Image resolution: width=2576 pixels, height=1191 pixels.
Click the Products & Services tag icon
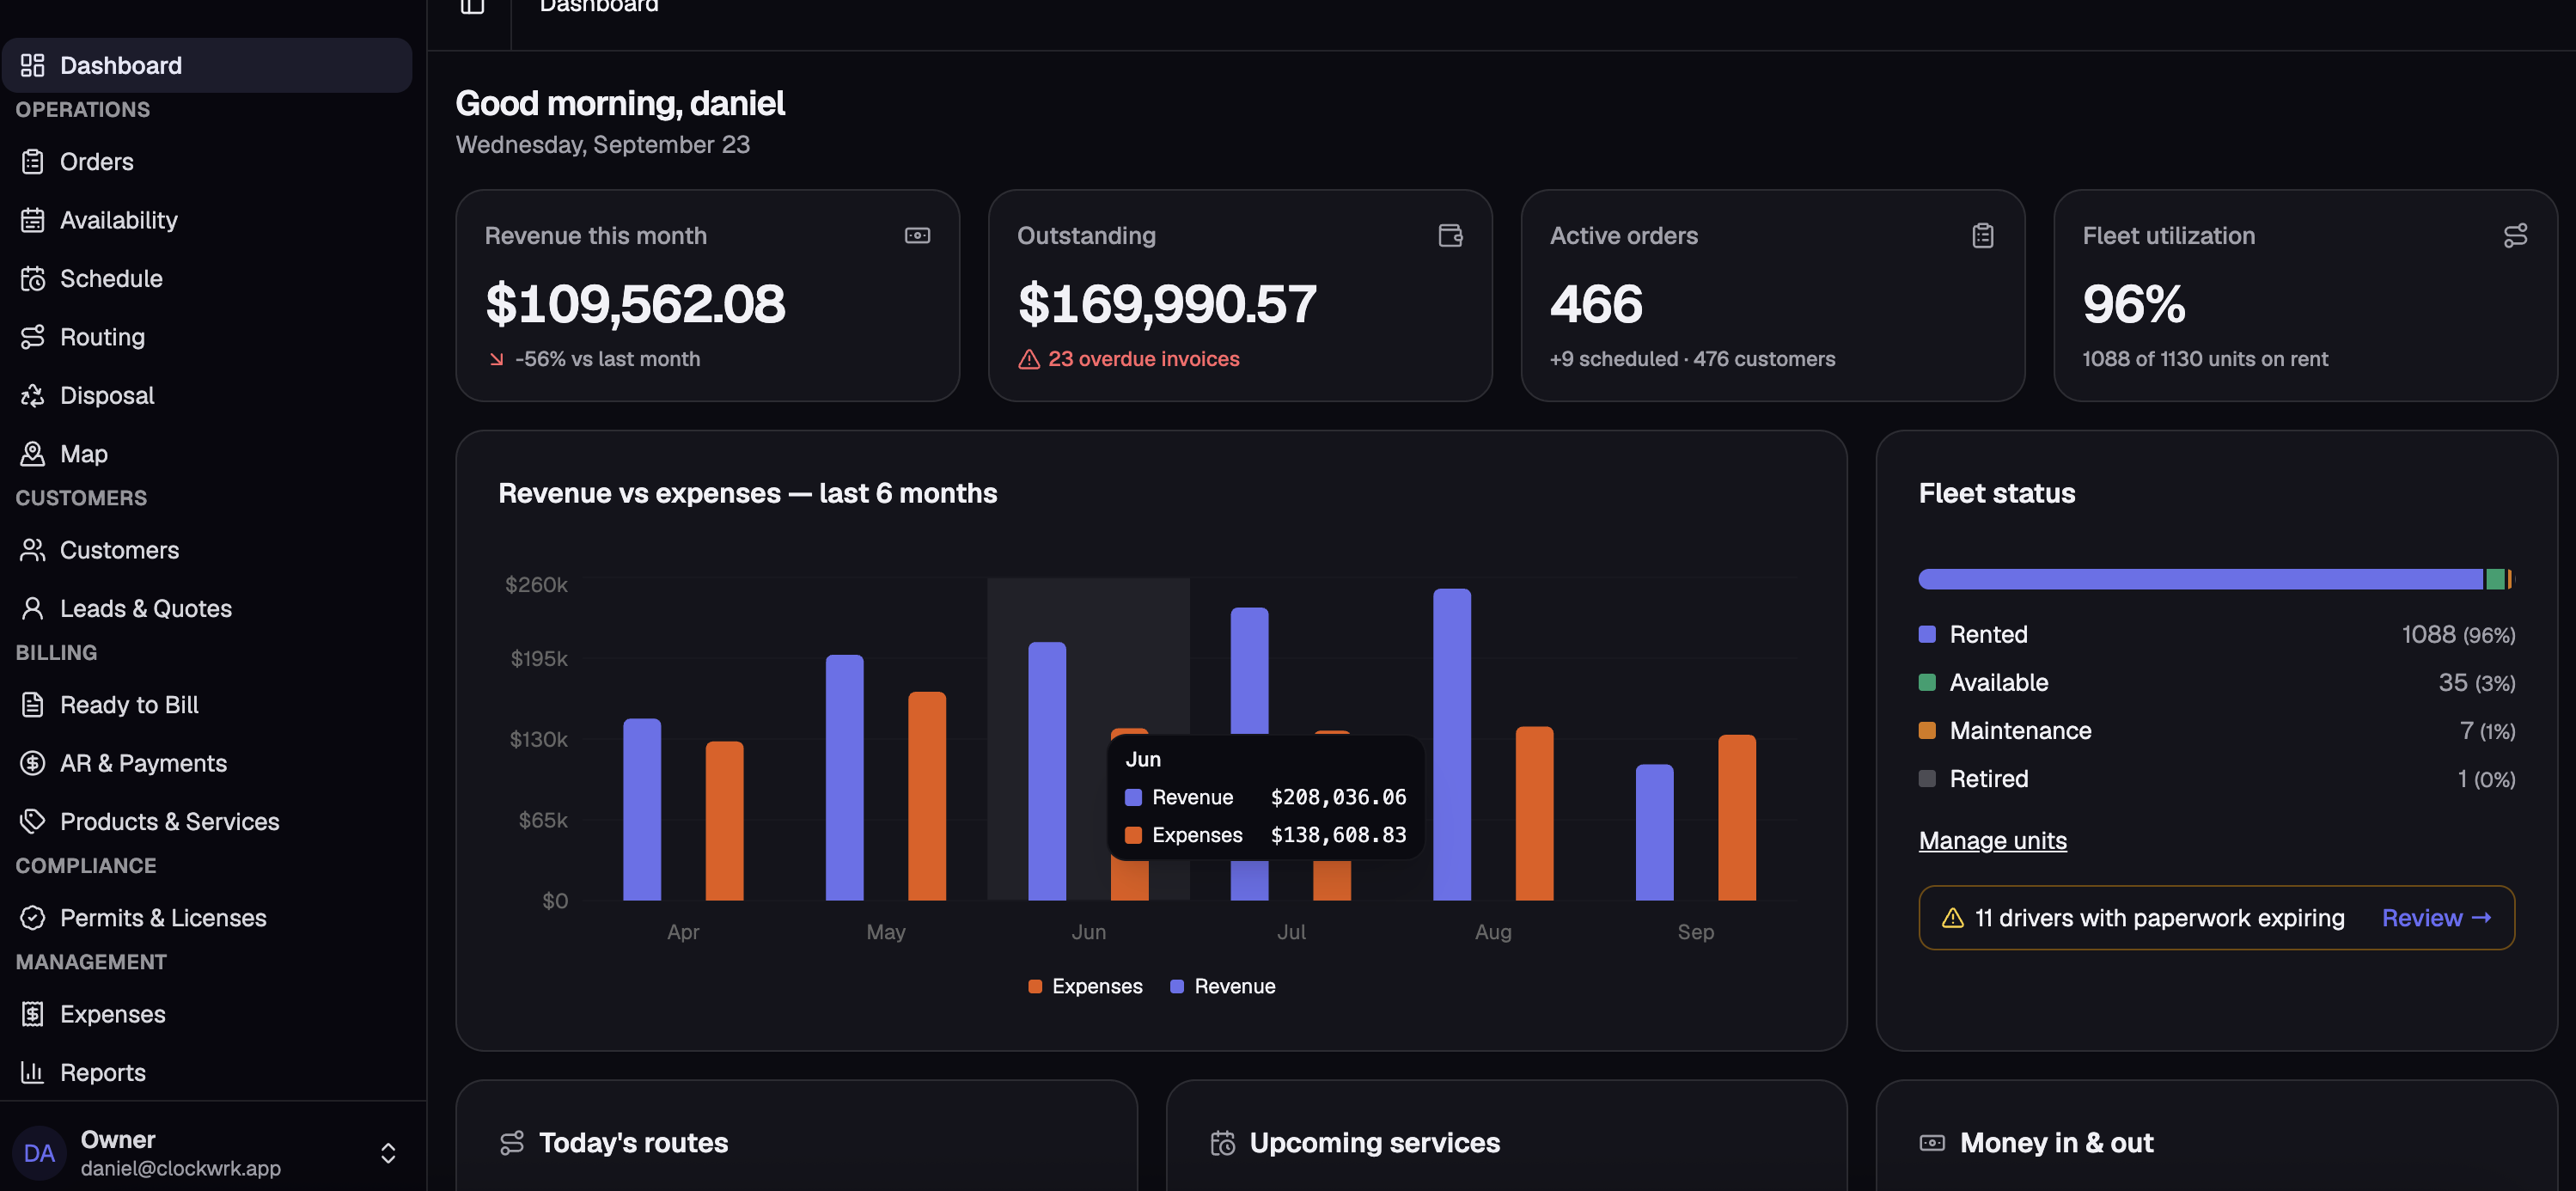pos(32,821)
